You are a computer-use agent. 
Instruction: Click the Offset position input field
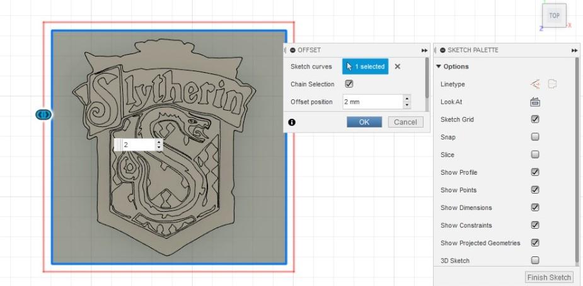373,102
